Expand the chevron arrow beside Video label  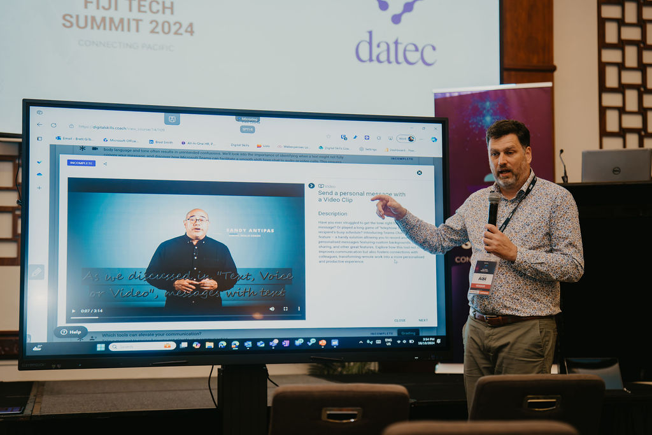[311, 186]
